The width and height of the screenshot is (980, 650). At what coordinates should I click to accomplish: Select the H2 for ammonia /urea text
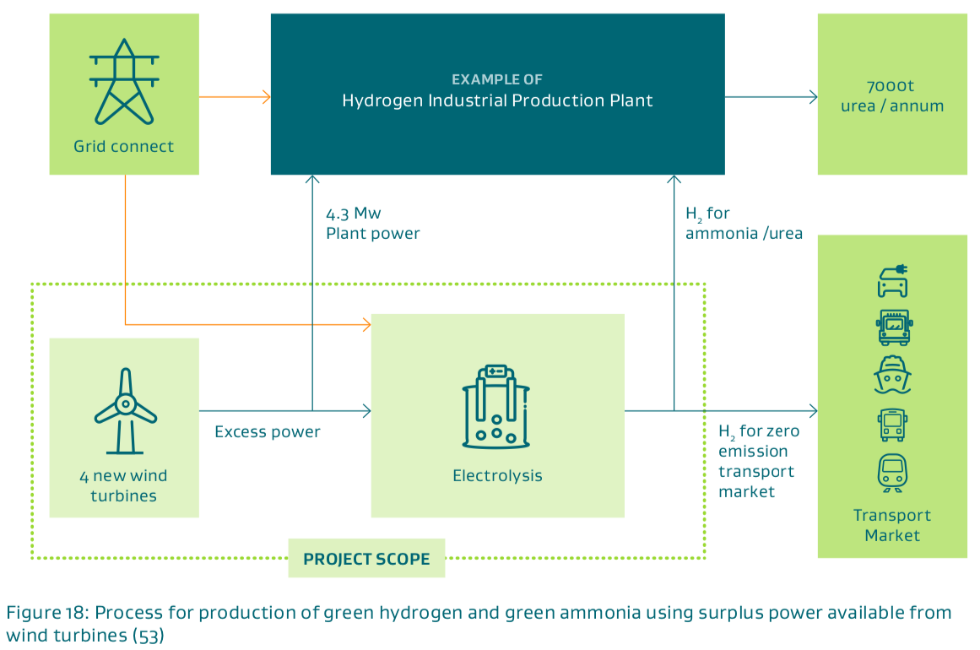pos(744,224)
